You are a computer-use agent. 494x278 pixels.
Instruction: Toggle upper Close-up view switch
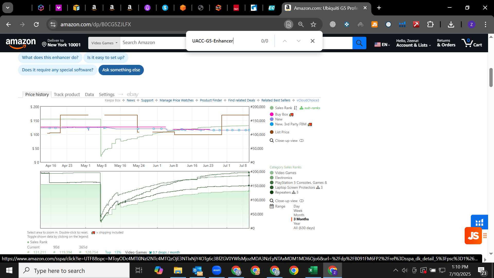(302, 141)
